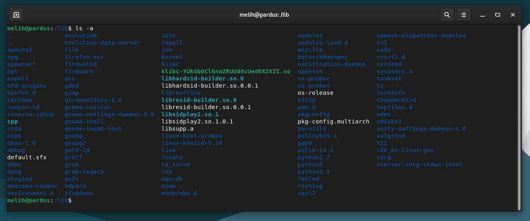
Task: Click the 'tmpfiles.d' entry
Action: [395, 107]
